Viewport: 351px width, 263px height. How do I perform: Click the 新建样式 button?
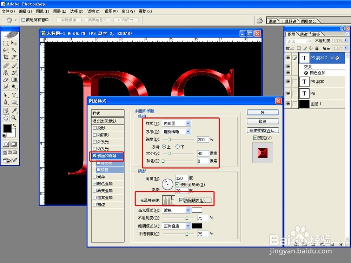click(x=263, y=130)
